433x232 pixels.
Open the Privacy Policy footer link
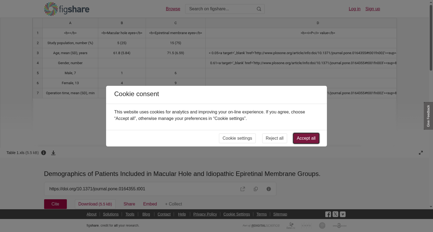(205, 214)
